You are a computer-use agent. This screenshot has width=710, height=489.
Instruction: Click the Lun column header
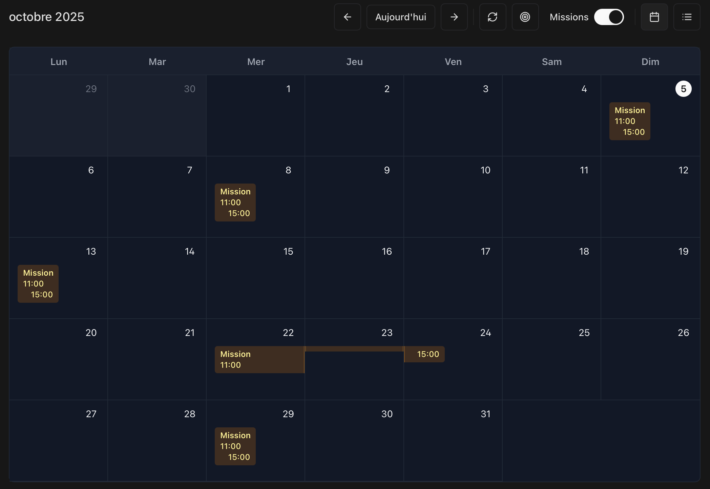[59, 62]
